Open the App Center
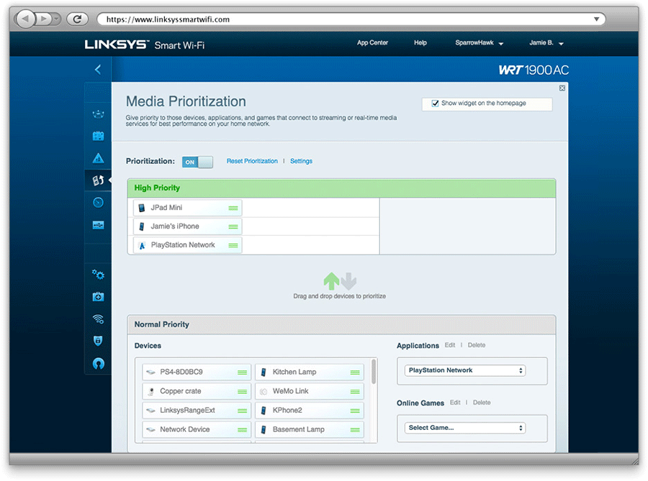The height and width of the screenshot is (481, 648). (372, 42)
